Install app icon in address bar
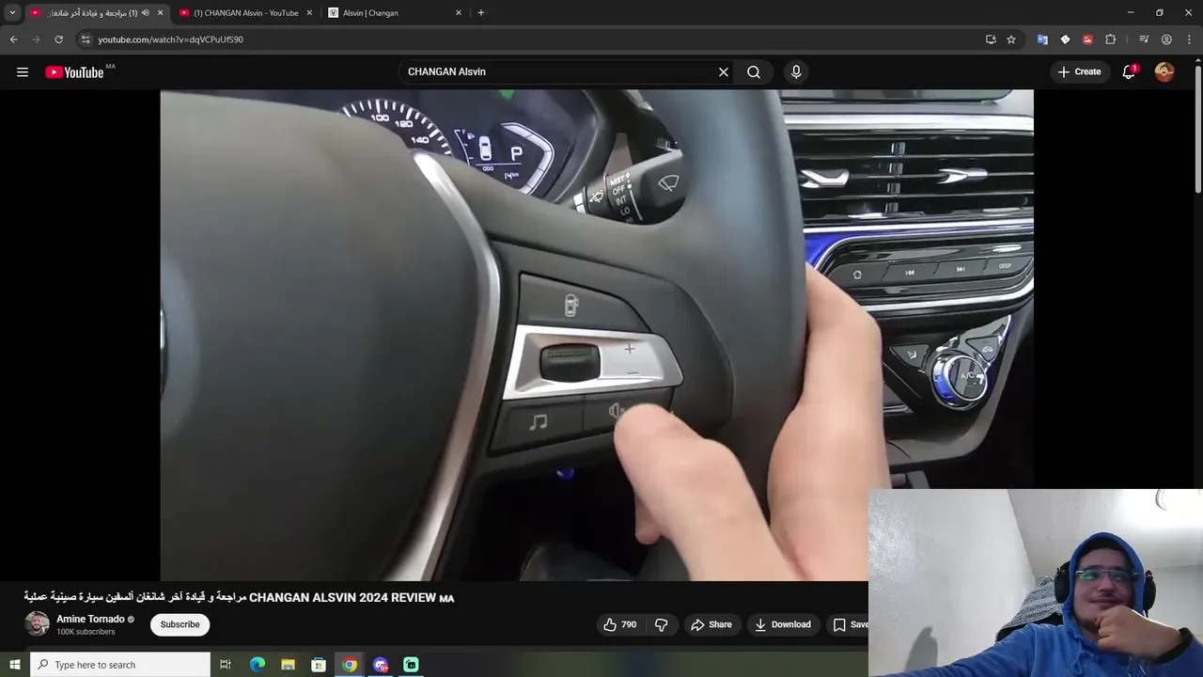The image size is (1203, 677). coord(991,39)
